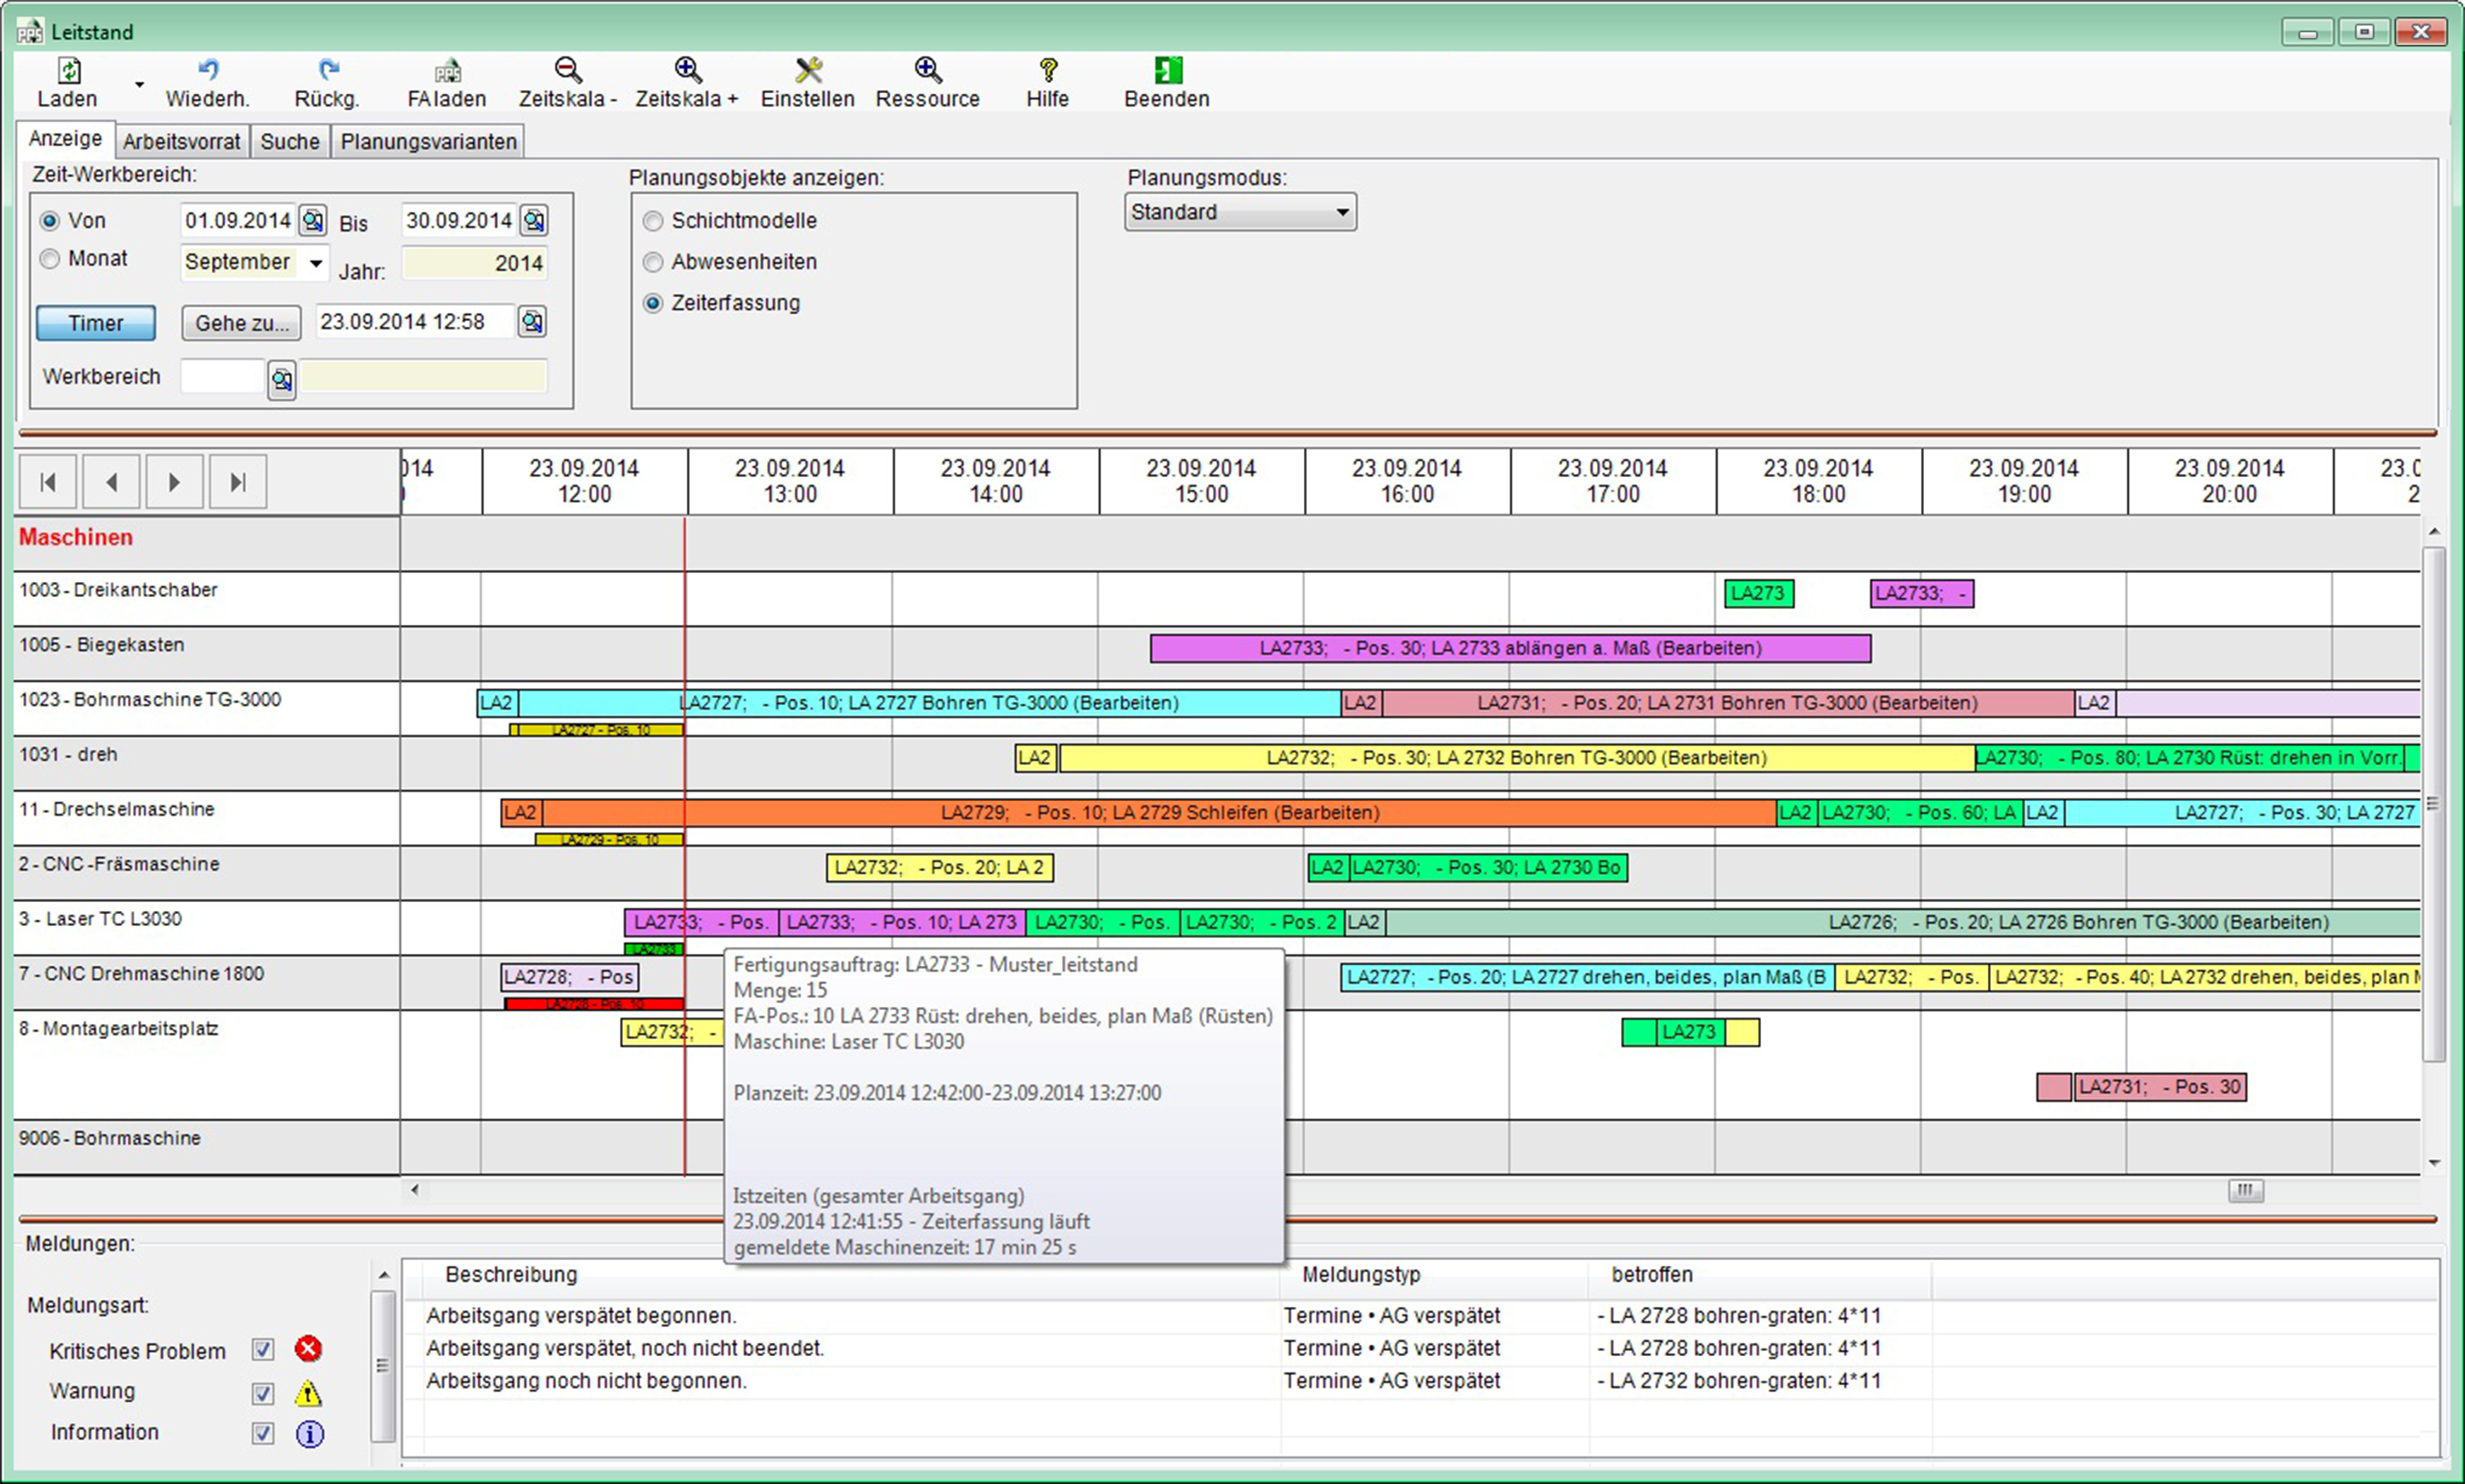Screen dimensions: 2465x1484
Task: Zoom out with Zeitskala - icon
Action: 568,70
